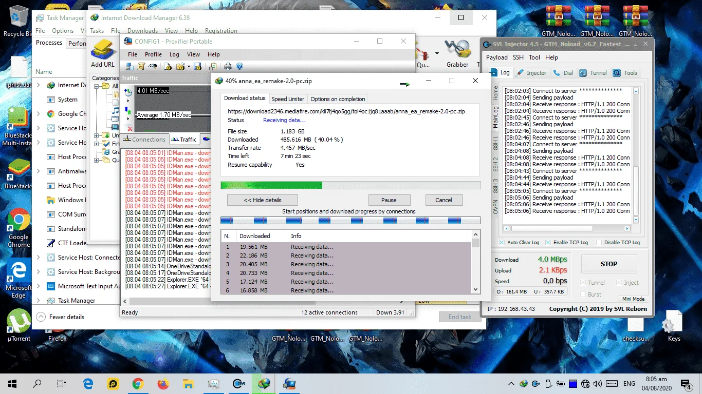Select vertical SSH 1 tab in SVL log

click(x=495, y=143)
